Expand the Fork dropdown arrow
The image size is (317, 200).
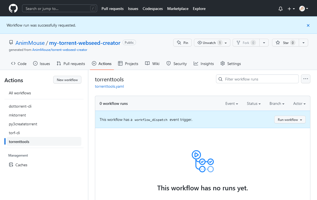pos(264,43)
